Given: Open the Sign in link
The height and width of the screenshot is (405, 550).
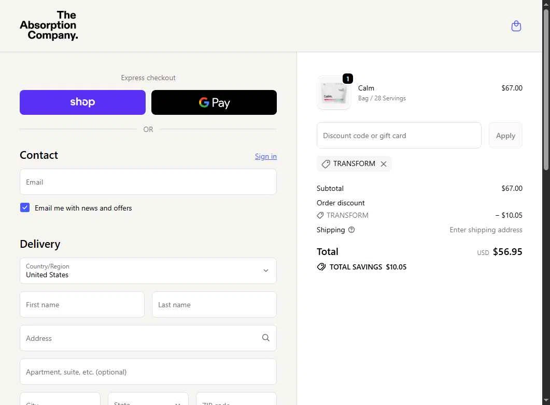Looking at the screenshot, I should point(266,157).
